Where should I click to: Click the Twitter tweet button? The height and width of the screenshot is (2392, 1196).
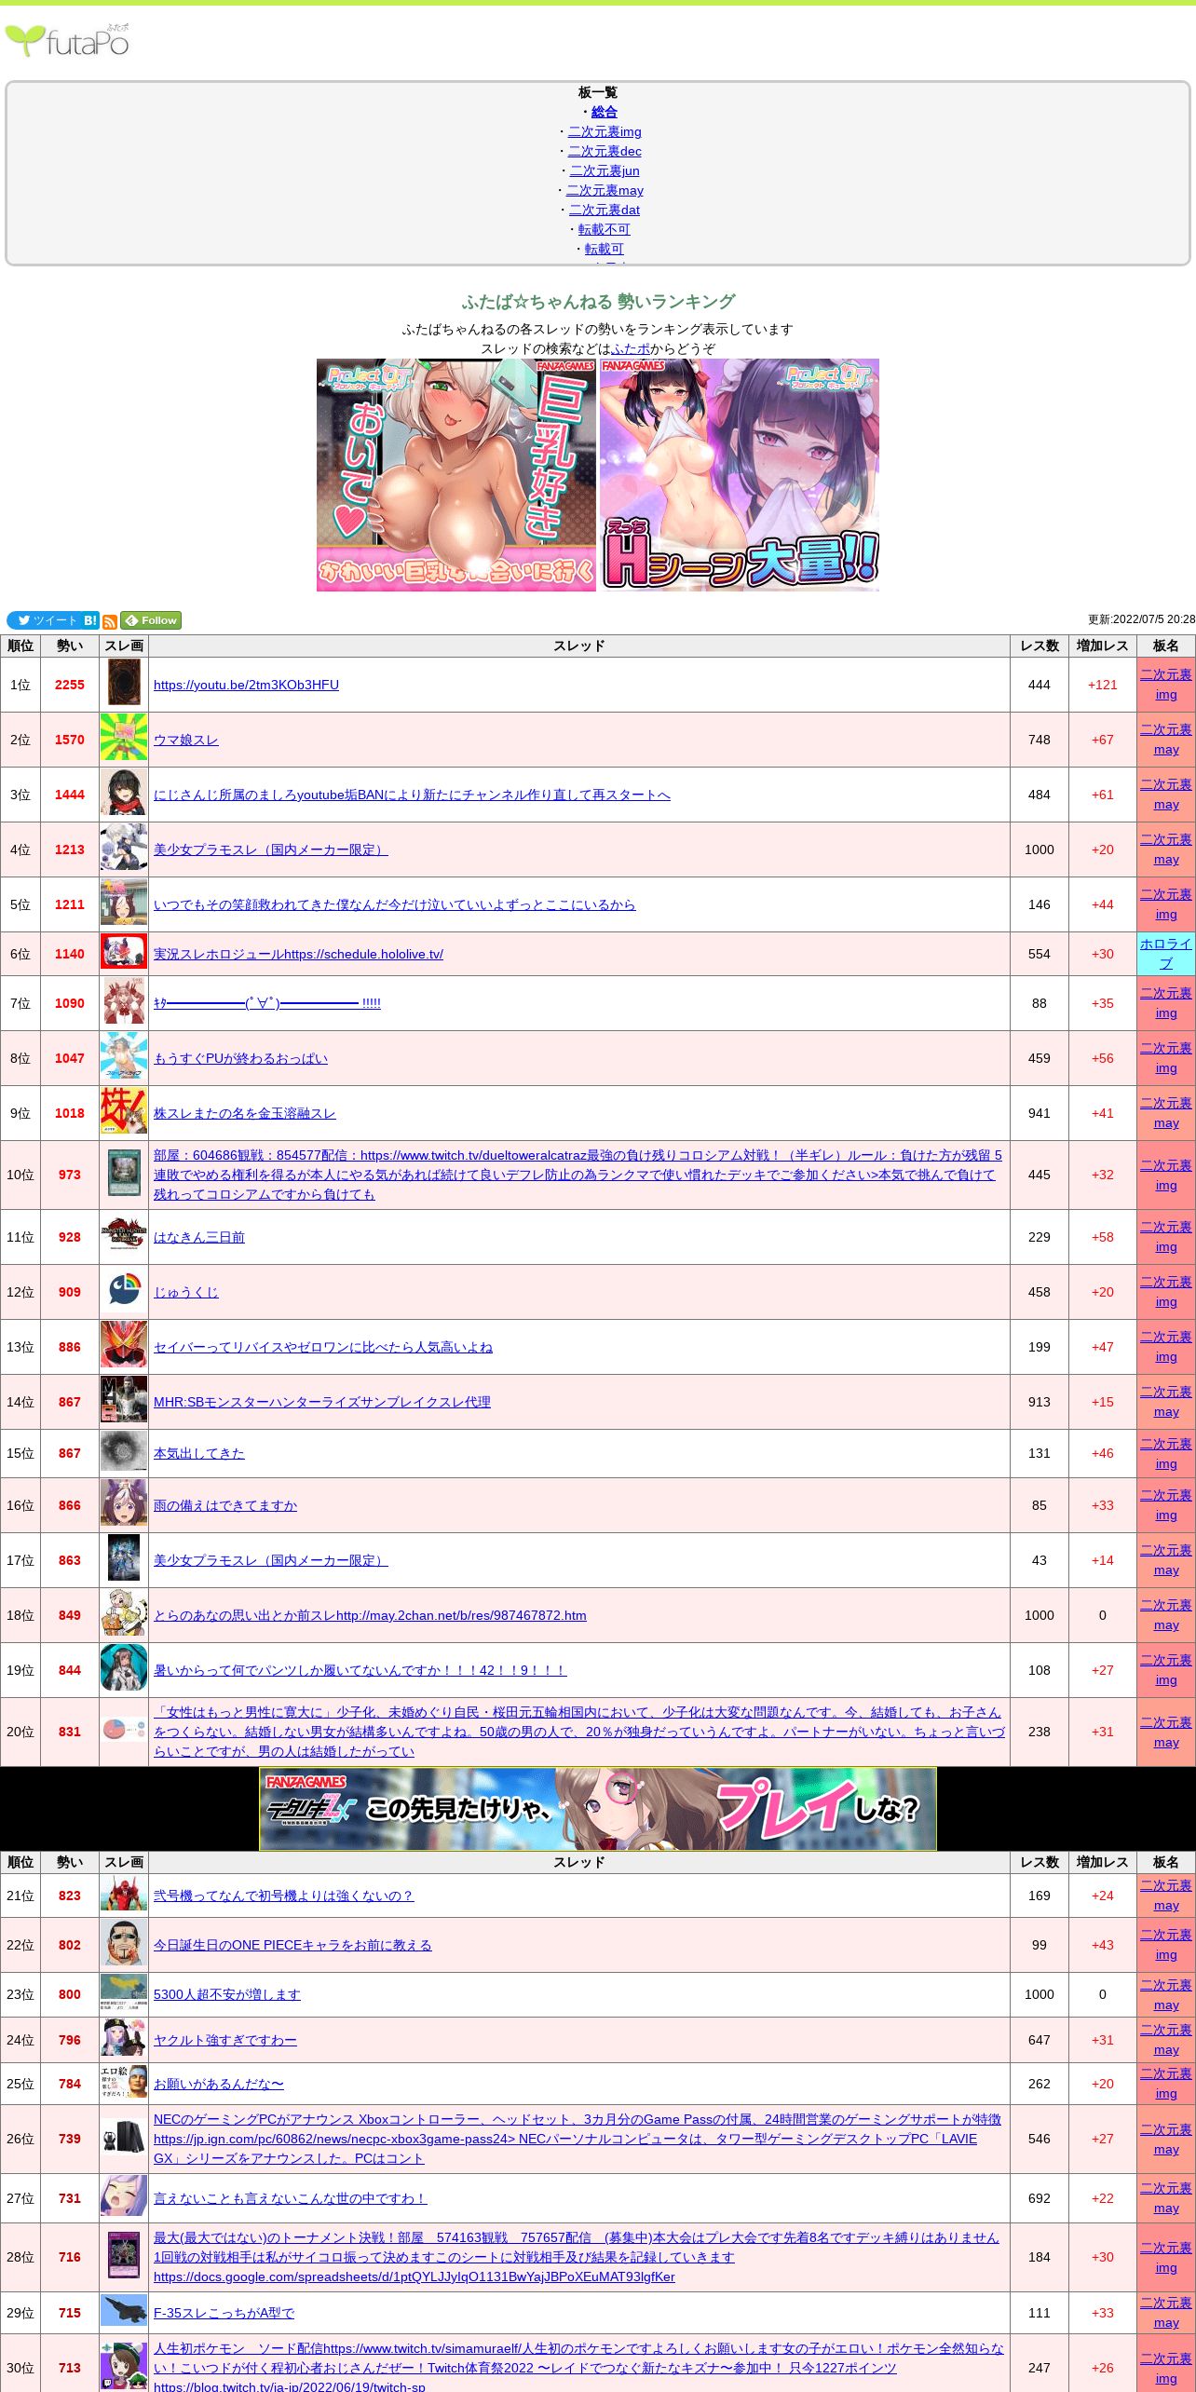pos(44,620)
